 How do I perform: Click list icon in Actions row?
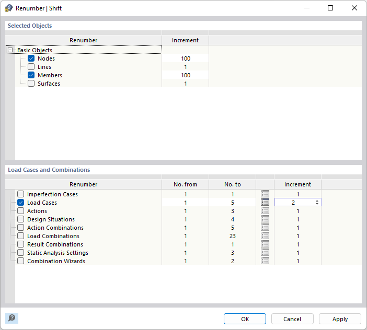[265, 211]
